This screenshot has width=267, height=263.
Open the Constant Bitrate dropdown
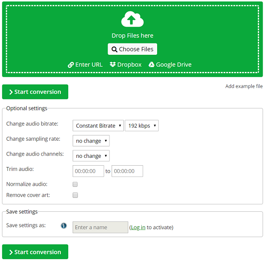[x=98, y=126]
